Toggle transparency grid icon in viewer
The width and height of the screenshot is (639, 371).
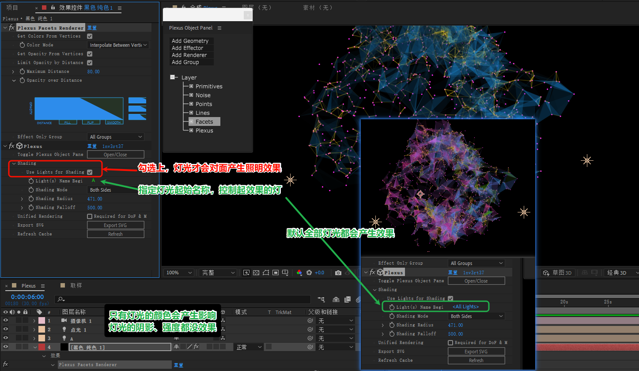pyautogui.click(x=256, y=273)
